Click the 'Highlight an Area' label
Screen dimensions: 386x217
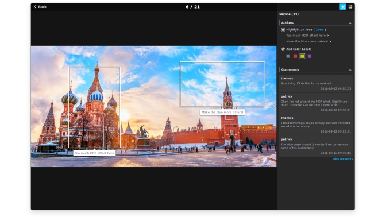tap(299, 30)
